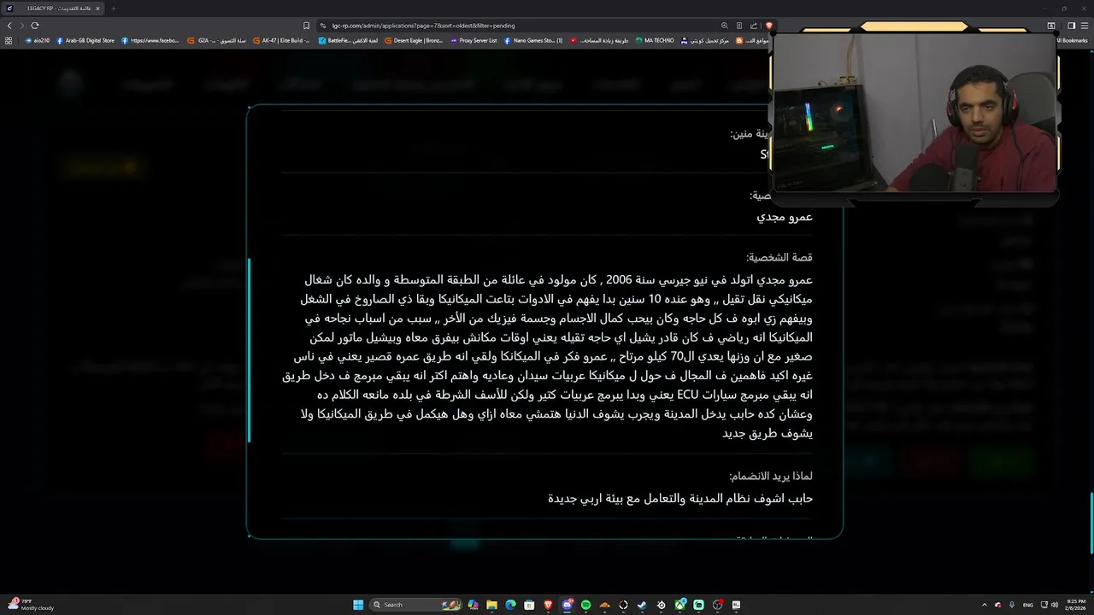The image size is (1094, 615).
Task: Open the Desert Eagle | Bronz... bookmark
Action: point(414,40)
